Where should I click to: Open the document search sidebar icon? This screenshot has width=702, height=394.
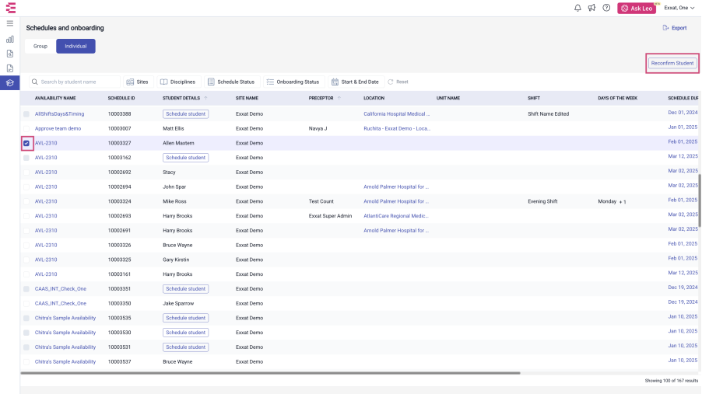[x=10, y=54]
